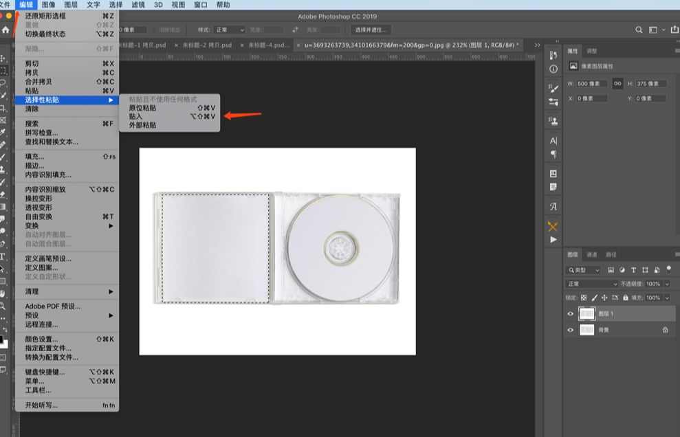Open the blend mode dropdown showing 正常

(x=591, y=284)
